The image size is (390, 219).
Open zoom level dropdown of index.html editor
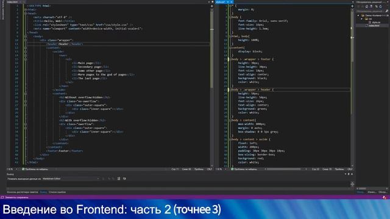(16, 169)
